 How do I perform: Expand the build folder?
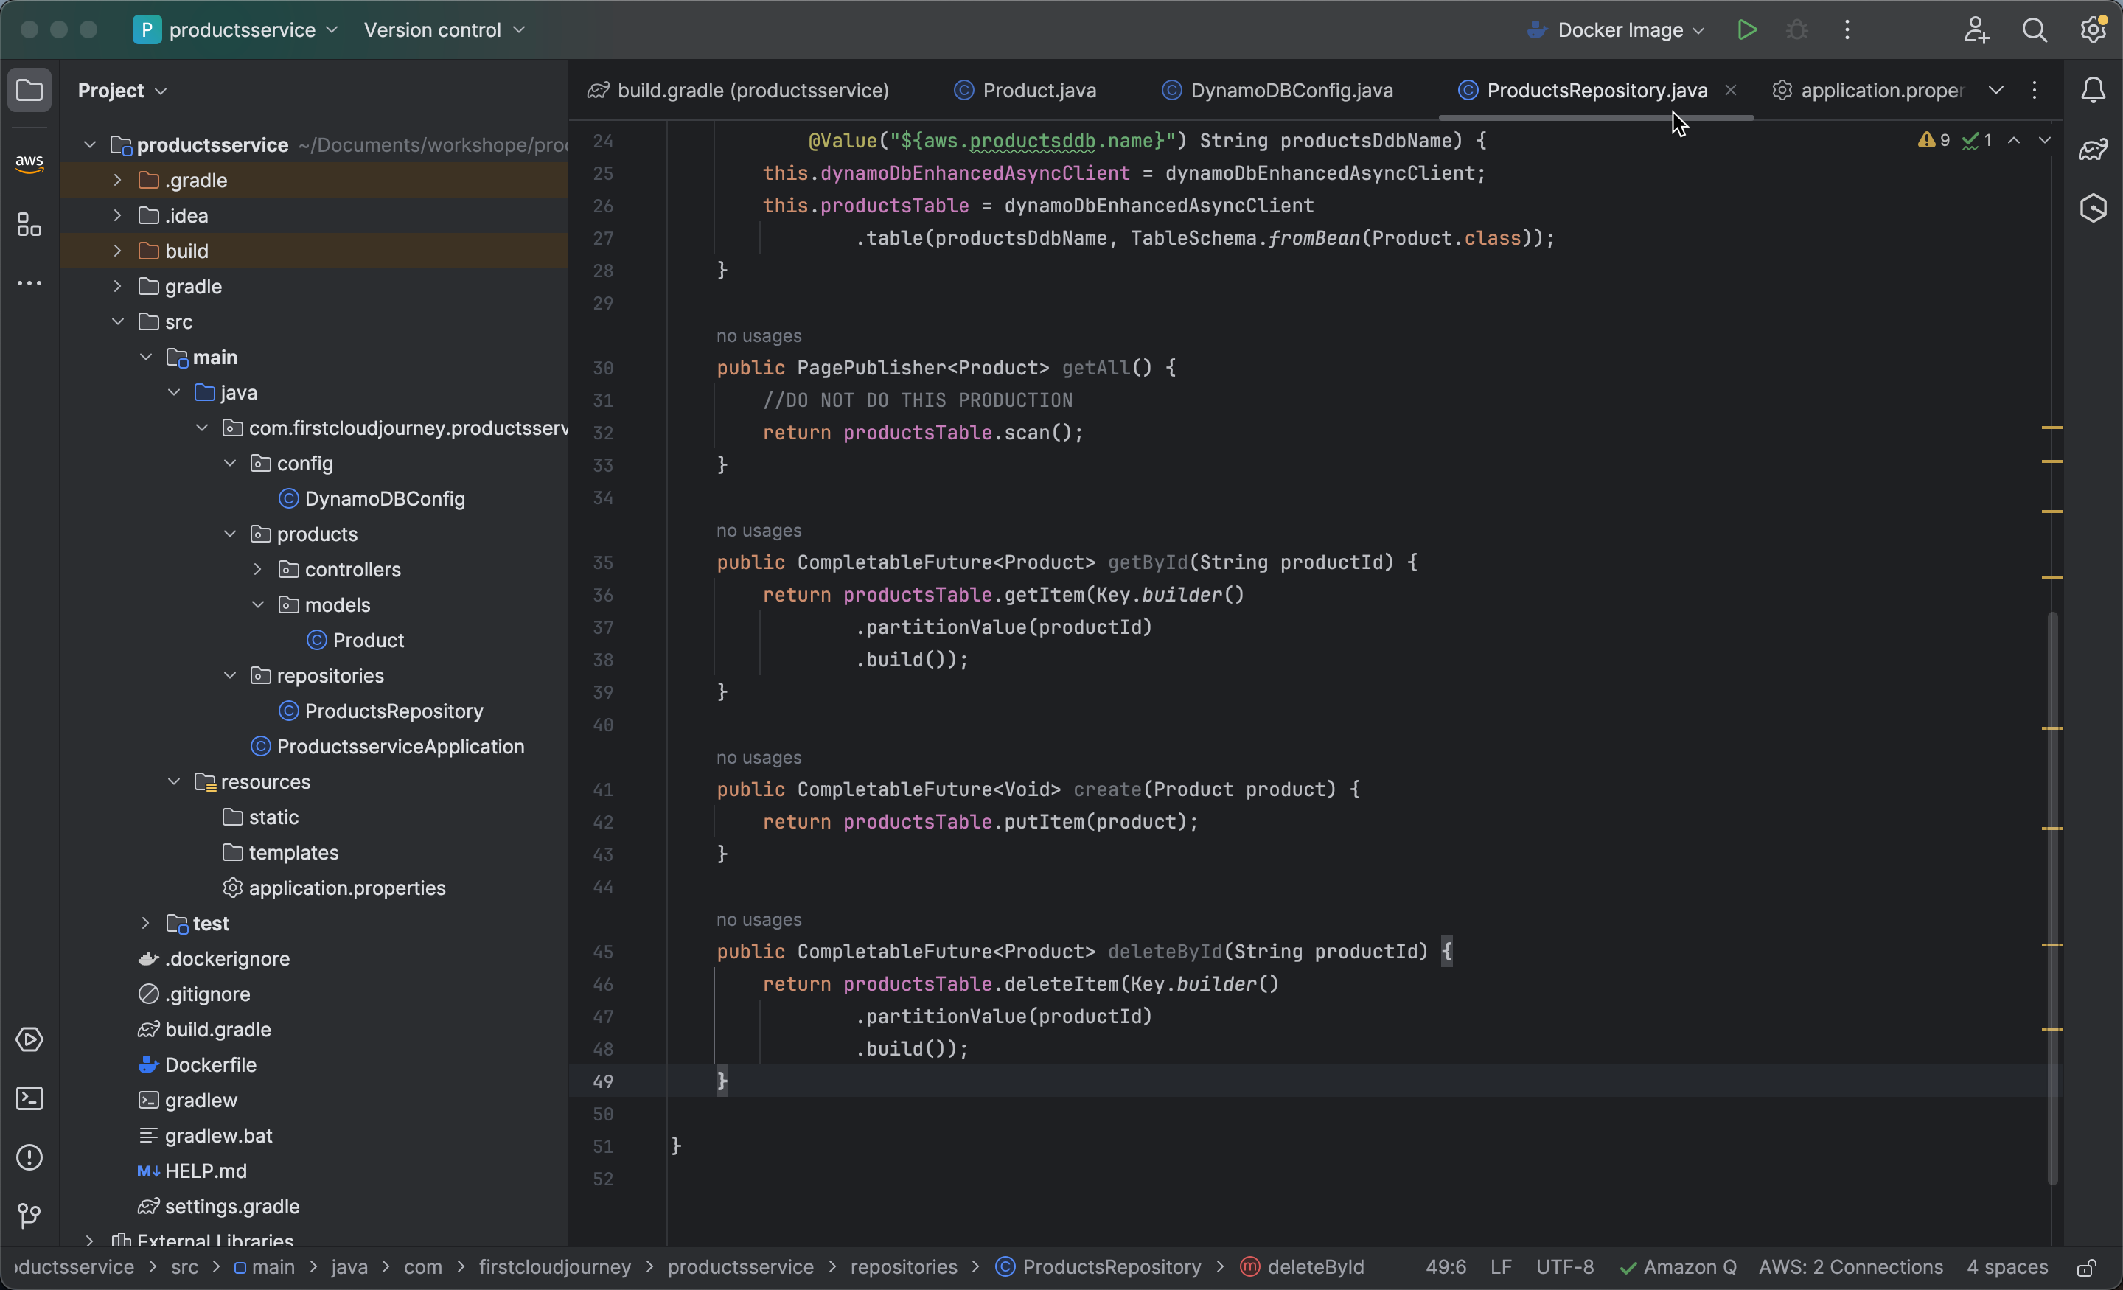(x=117, y=250)
